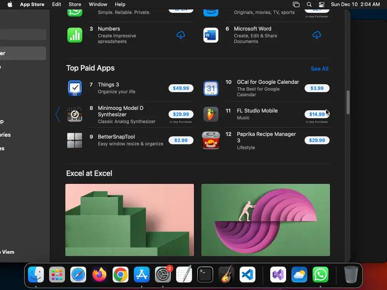
Task: Launch Weather from the Dock
Action: click(x=299, y=275)
